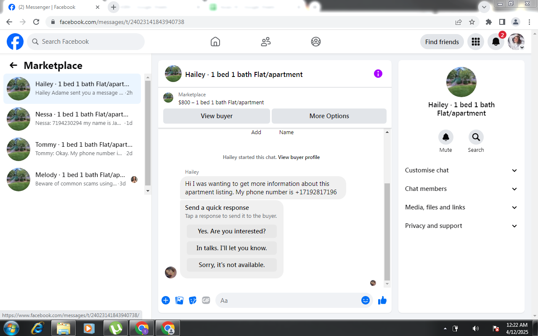
Task: Open the emoji picker smiley icon
Action: pyautogui.click(x=366, y=300)
